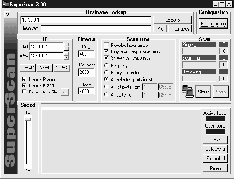Start the scan
This screenshot has height=179, width=234.
pos(203,92)
